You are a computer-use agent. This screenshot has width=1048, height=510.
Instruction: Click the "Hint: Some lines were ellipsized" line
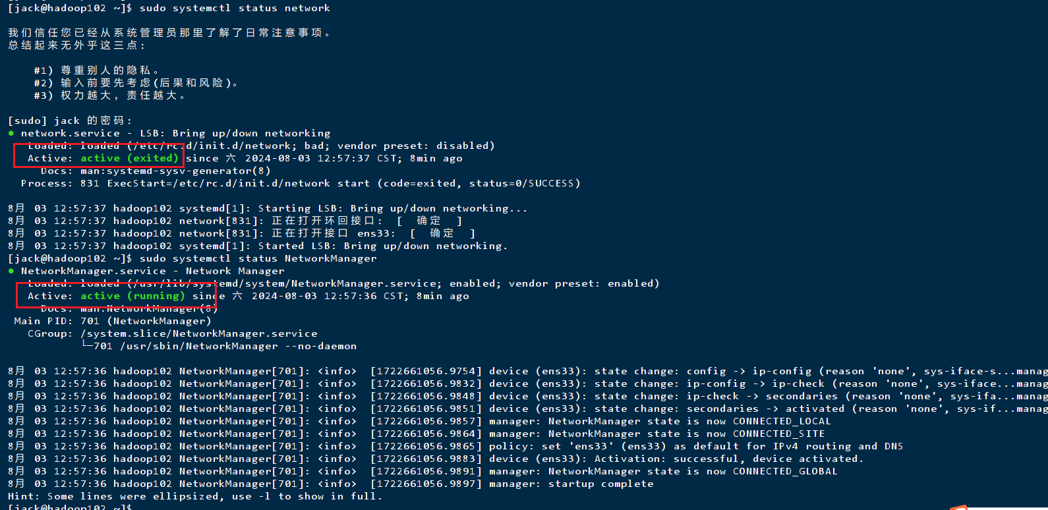(195, 496)
